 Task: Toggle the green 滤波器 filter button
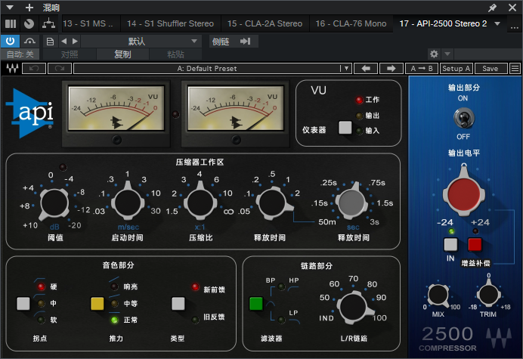pyautogui.click(x=255, y=304)
